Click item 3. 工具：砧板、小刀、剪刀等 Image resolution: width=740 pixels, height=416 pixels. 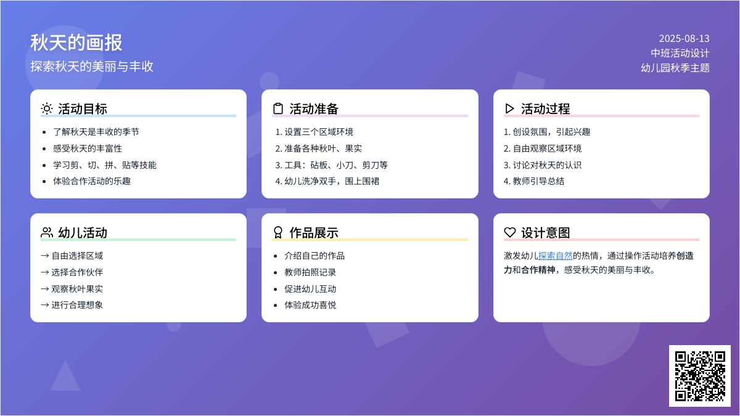point(332,165)
